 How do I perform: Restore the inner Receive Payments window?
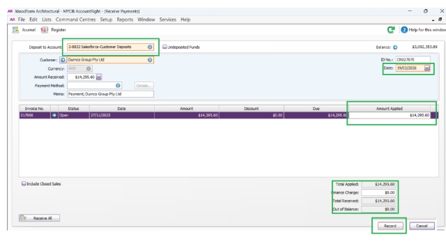pos(440,20)
